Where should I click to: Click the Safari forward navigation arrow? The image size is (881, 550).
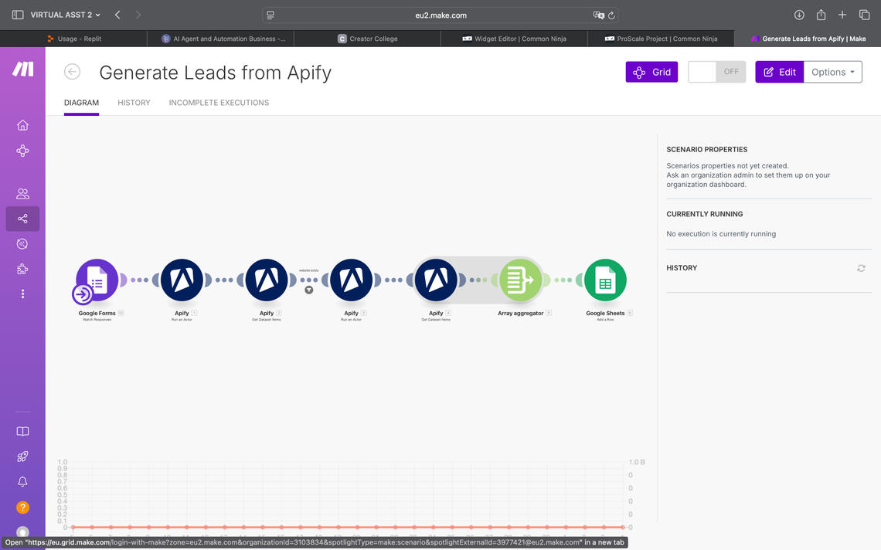[138, 15]
